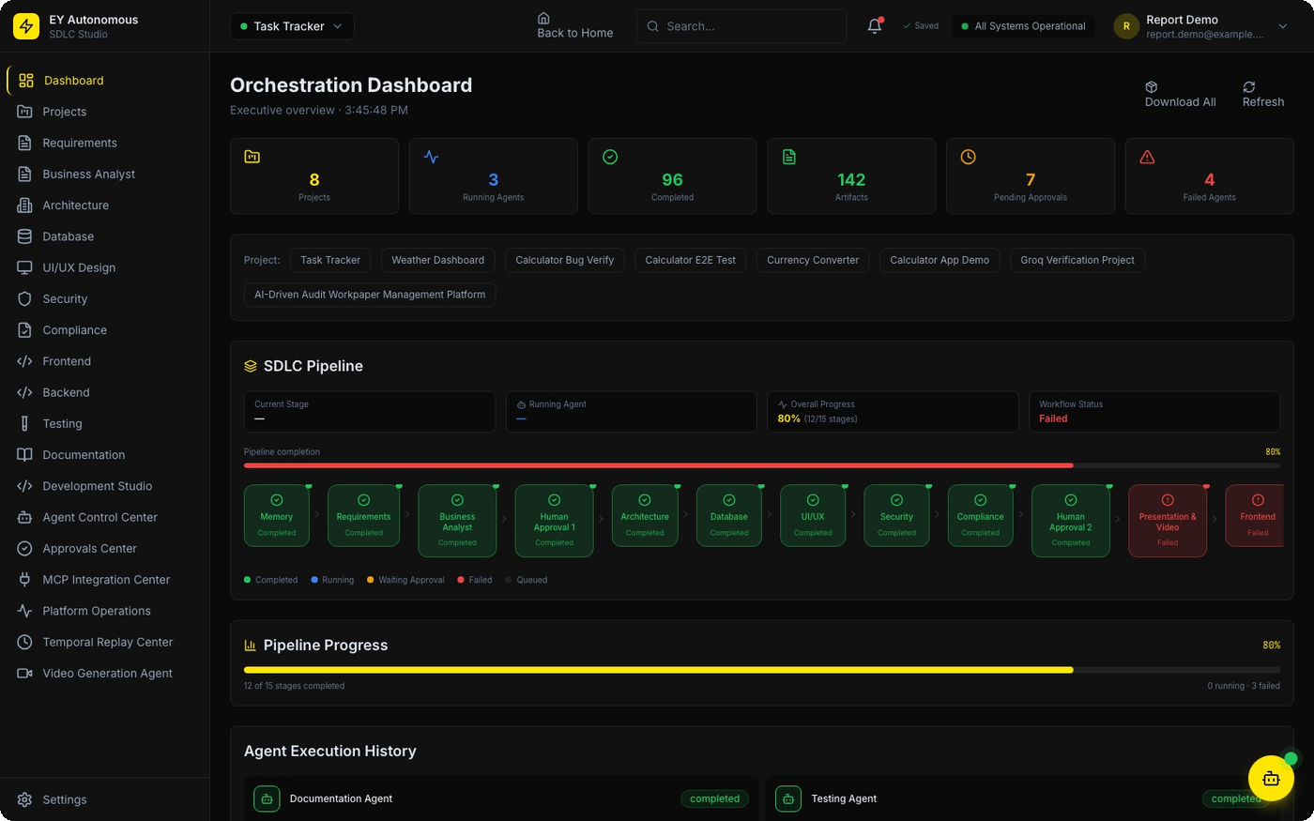The height and width of the screenshot is (821, 1314).
Task: Click the Running Agents stat card
Action: (x=494, y=176)
